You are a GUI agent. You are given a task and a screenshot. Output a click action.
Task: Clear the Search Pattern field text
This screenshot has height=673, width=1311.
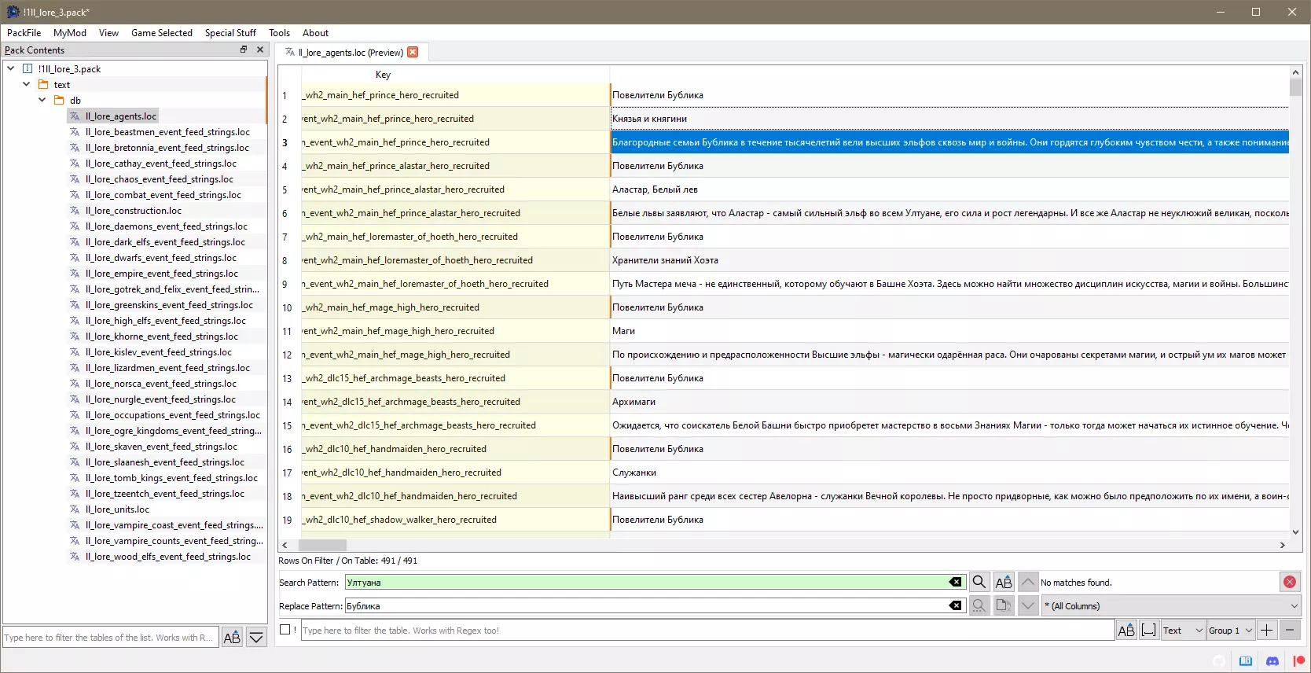pos(955,583)
